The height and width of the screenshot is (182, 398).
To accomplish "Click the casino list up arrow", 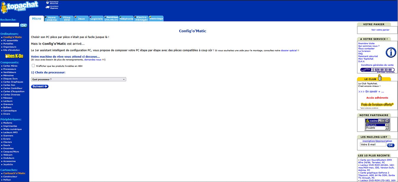I will (x=387, y=125).
